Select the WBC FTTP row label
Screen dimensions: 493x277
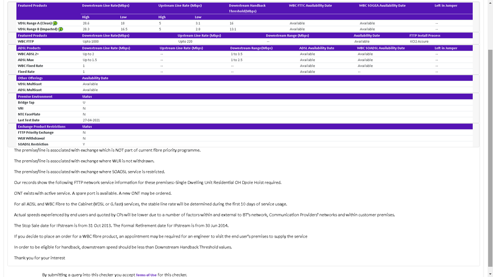coord(26,41)
